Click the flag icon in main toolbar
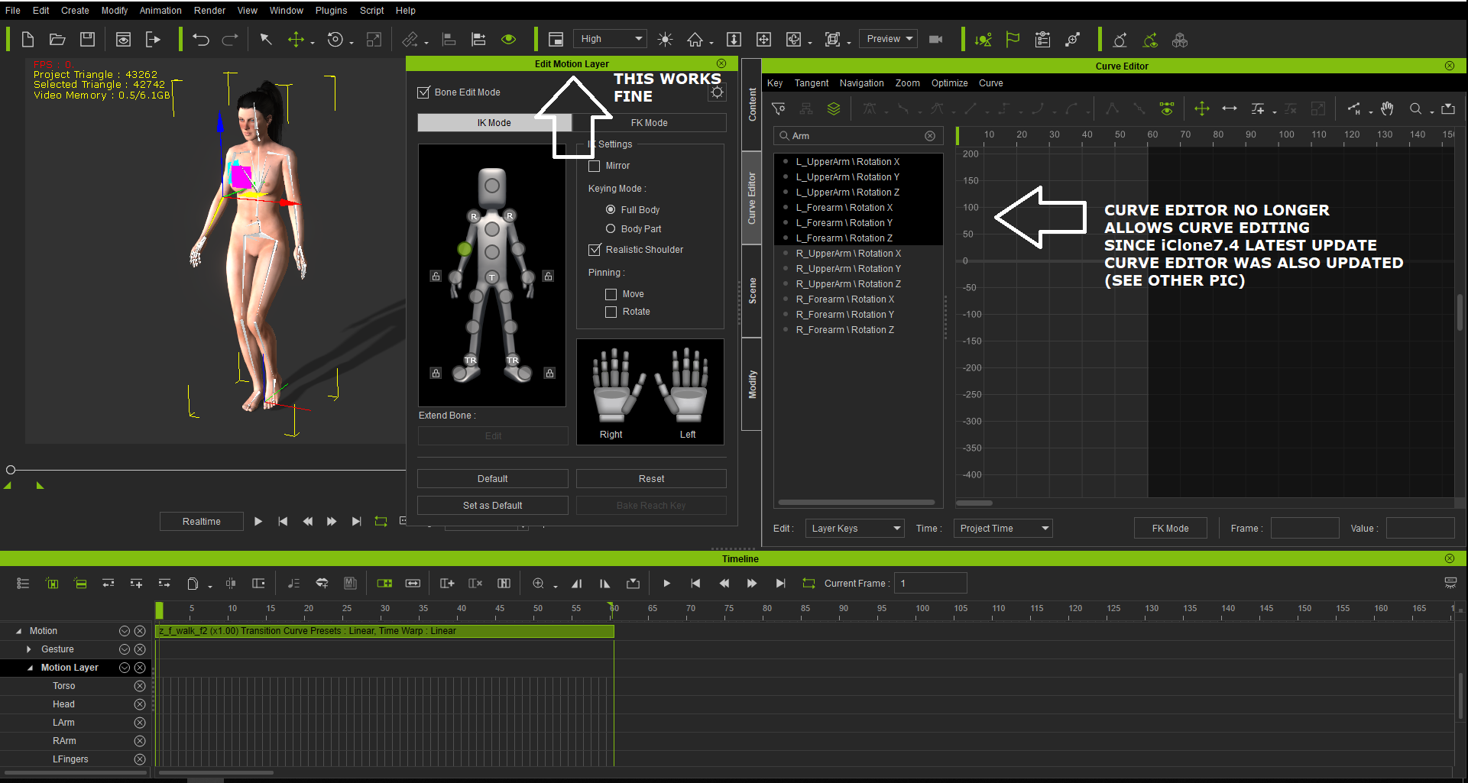Viewport: 1468px width, 783px height. [x=1013, y=40]
